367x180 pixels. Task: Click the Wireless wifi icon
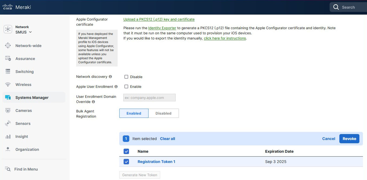(x=8, y=85)
